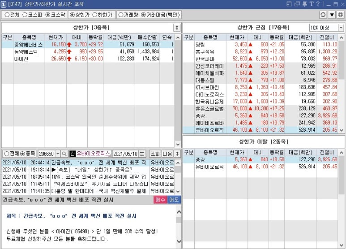Select 한국파마 row

coord(261,59)
